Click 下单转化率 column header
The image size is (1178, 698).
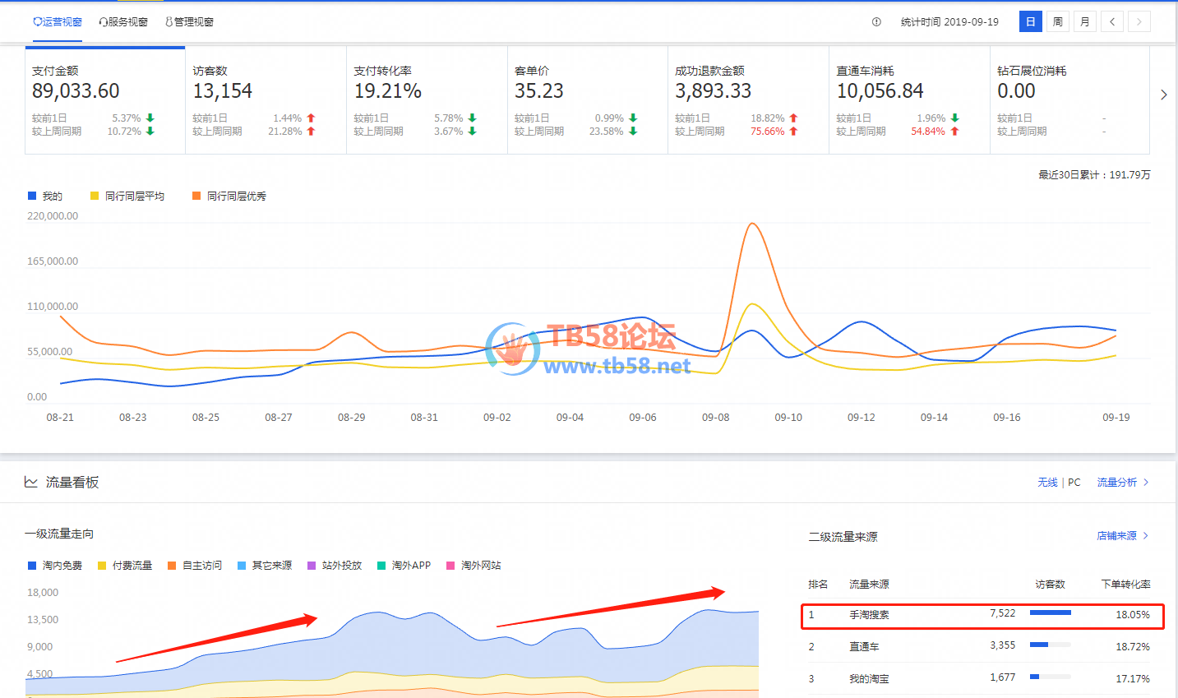coord(1125,585)
